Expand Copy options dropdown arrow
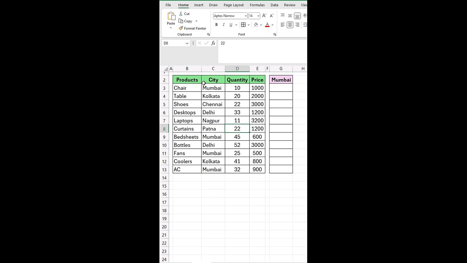This screenshot has height=263, width=467. tap(196, 21)
